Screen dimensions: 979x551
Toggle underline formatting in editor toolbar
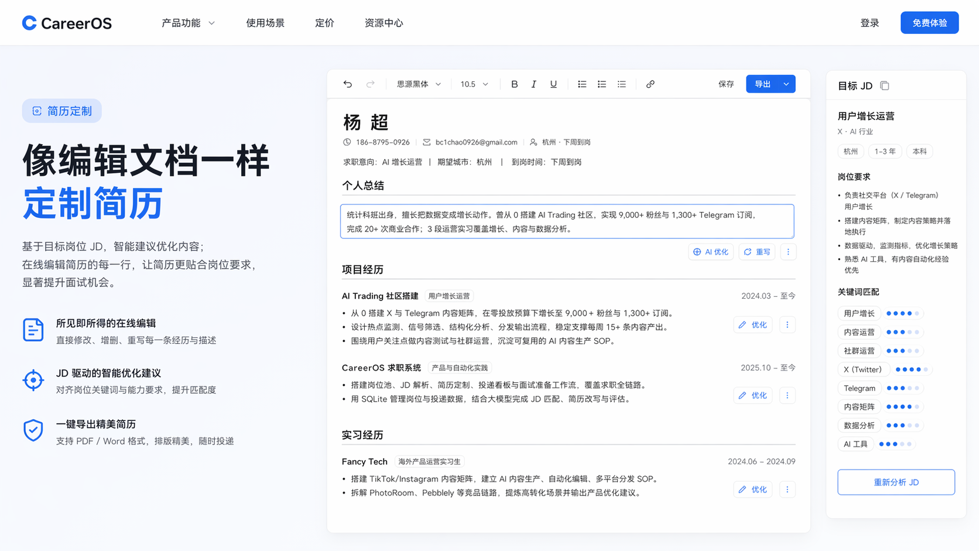[x=553, y=84]
